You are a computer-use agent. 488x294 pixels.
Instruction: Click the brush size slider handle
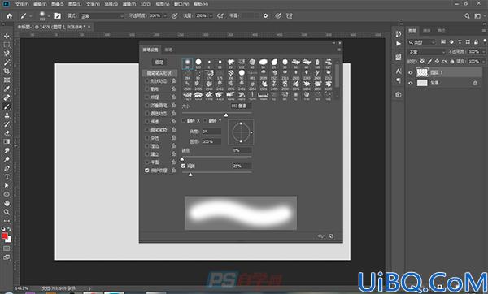pyautogui.click(x=226, y=115)
